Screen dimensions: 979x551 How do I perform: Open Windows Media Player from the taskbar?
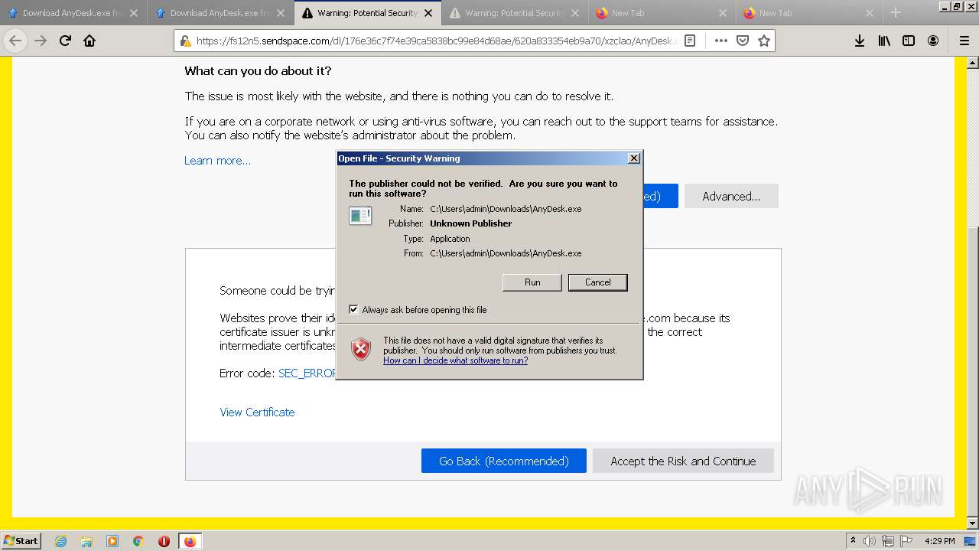point(112,541)
